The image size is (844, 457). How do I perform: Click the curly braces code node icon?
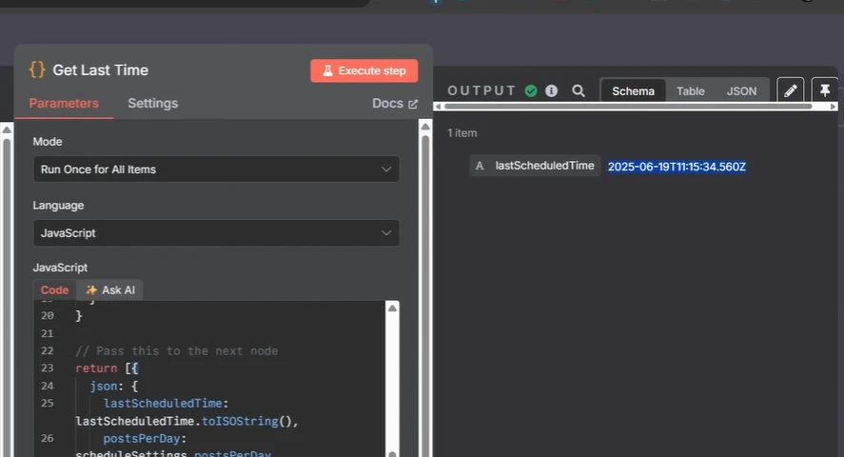coord(37,70)
